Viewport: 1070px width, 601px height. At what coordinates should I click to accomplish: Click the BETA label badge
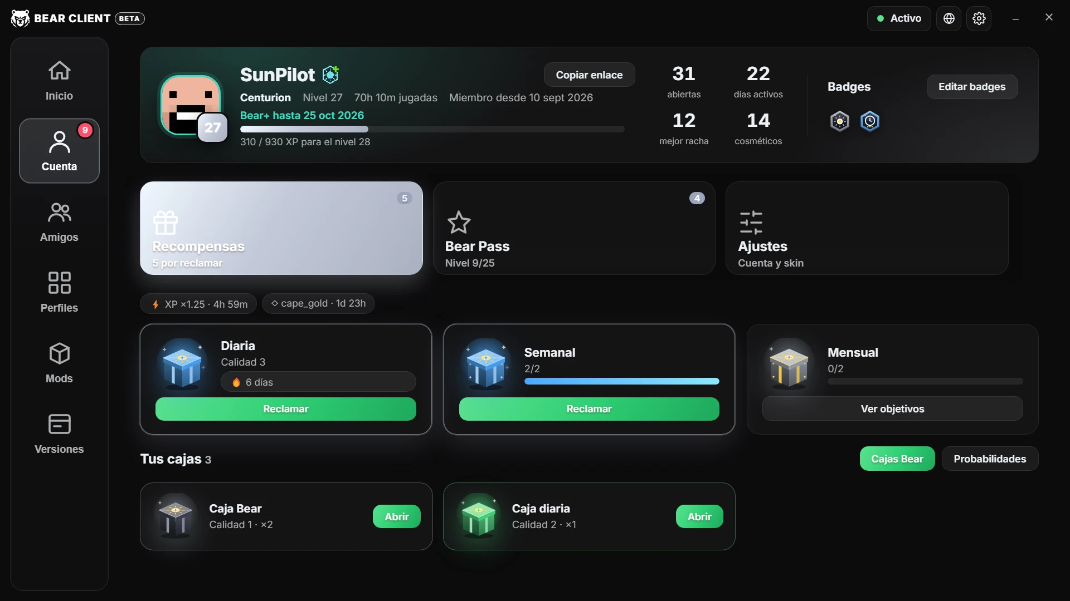pos(129,18)
